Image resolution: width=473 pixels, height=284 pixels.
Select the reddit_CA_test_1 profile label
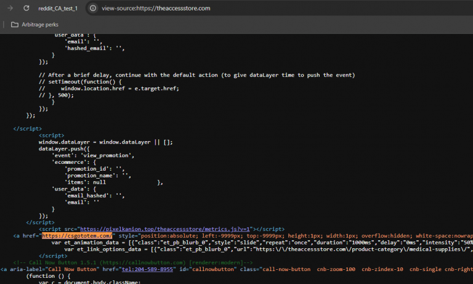[x=58, y=9]
